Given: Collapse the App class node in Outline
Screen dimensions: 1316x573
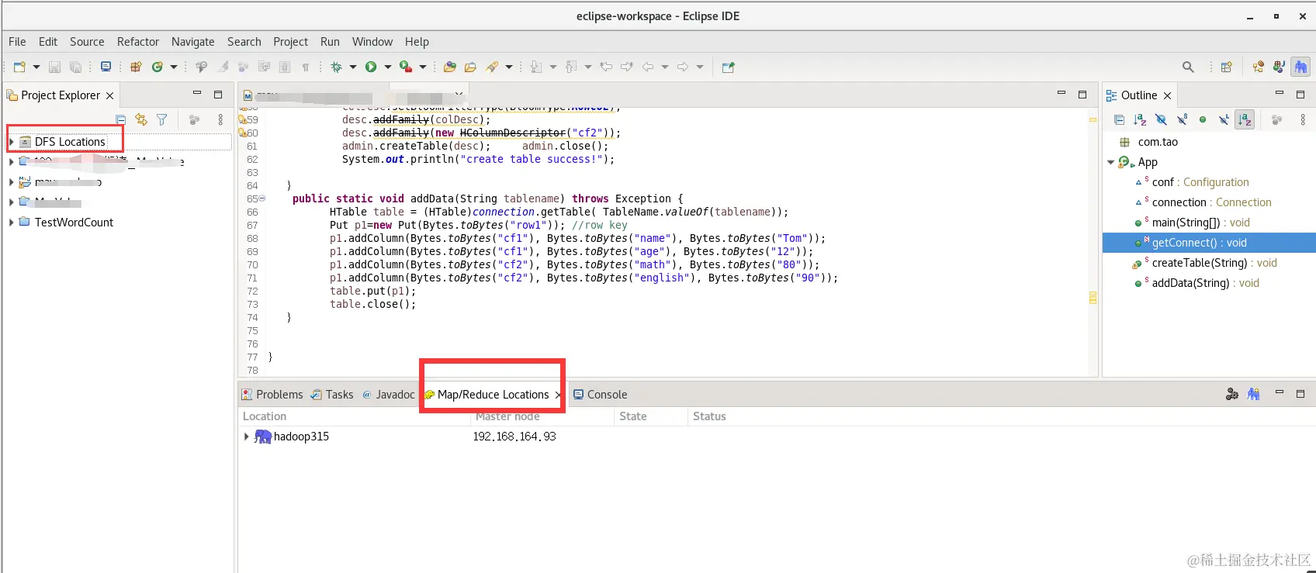Looking at the screenshot, I should click(1110, 162).
